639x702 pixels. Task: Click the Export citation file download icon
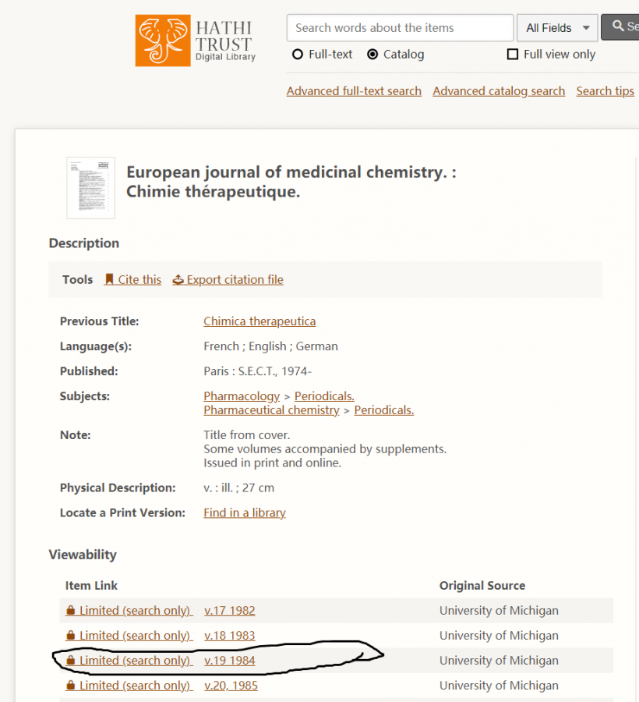pyautogui.click(x=178, y=279)
